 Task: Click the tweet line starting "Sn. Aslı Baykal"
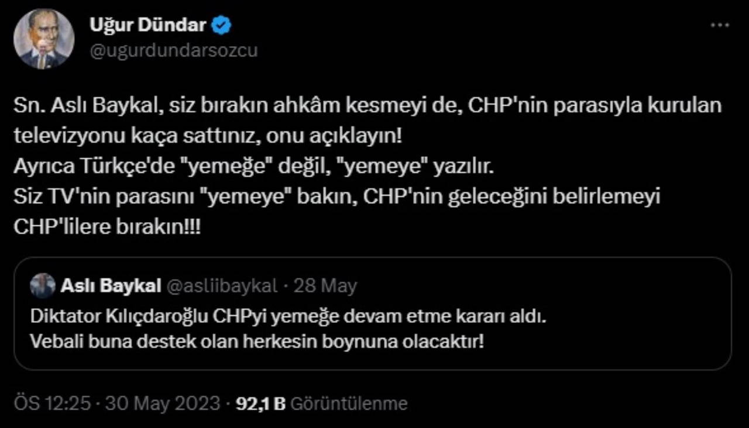(367, 106)
